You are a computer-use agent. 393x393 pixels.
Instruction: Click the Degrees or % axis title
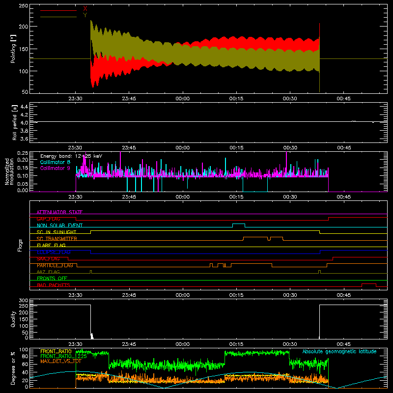13,368
